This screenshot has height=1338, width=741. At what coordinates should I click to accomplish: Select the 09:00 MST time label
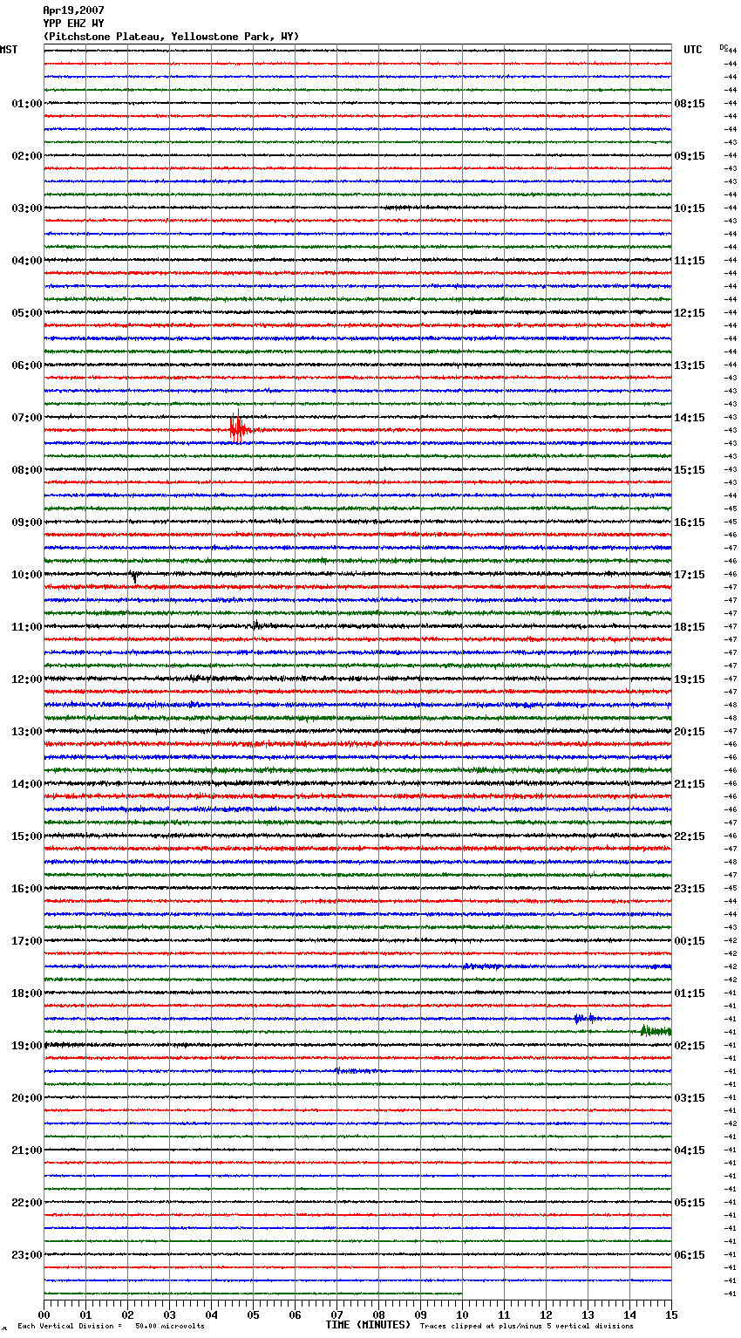[27, 522]
